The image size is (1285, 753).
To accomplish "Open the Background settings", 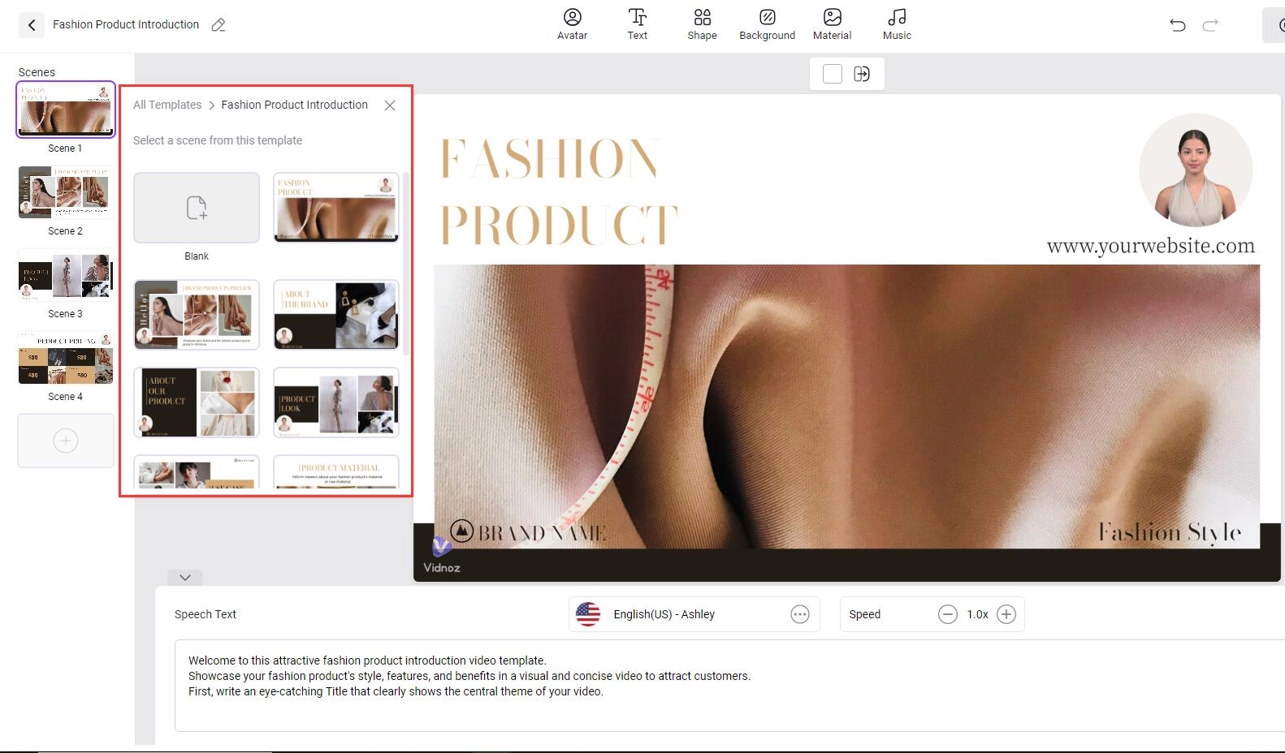I will (767, 24).
